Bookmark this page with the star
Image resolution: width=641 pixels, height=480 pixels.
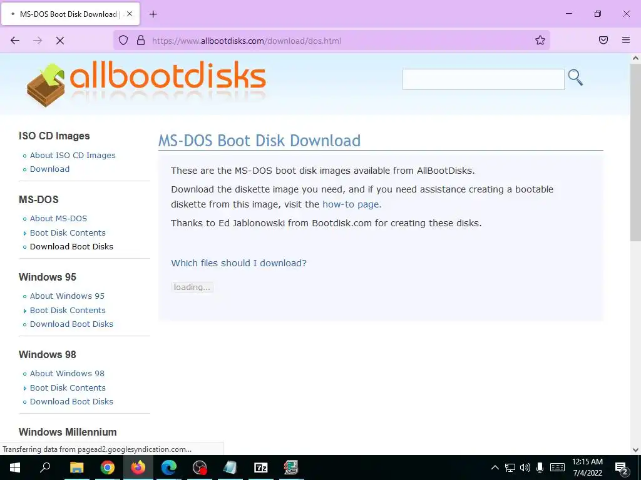click(540, 40)
